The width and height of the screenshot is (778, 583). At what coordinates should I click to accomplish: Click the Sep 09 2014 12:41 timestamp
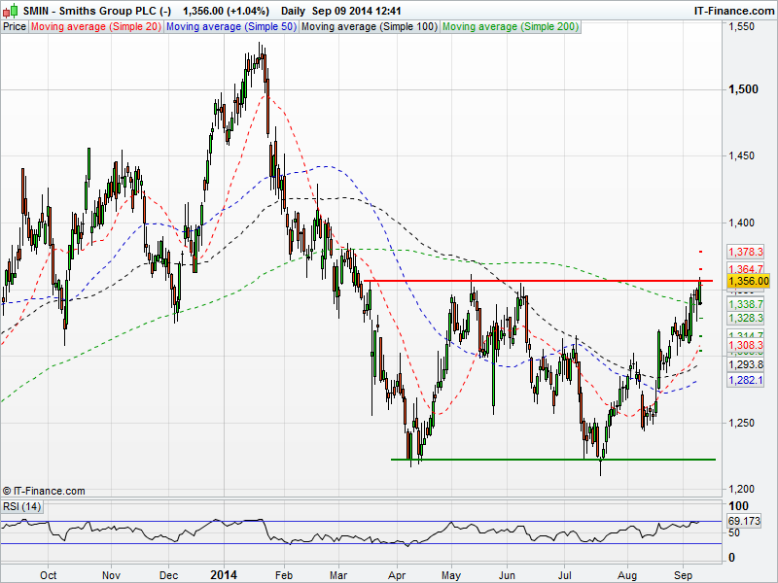[356, 11]
